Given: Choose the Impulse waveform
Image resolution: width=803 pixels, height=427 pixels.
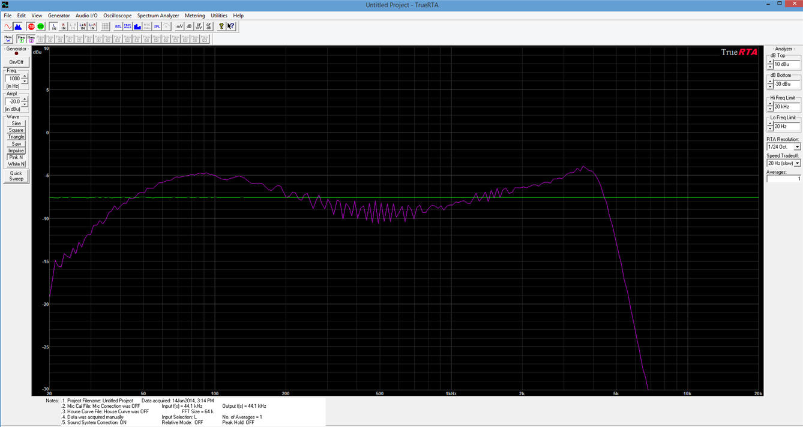Looking at the screenshot, I should coord(16,151).
